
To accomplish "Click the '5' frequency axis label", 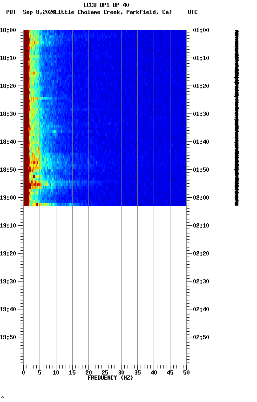I will tap(40, 373).
